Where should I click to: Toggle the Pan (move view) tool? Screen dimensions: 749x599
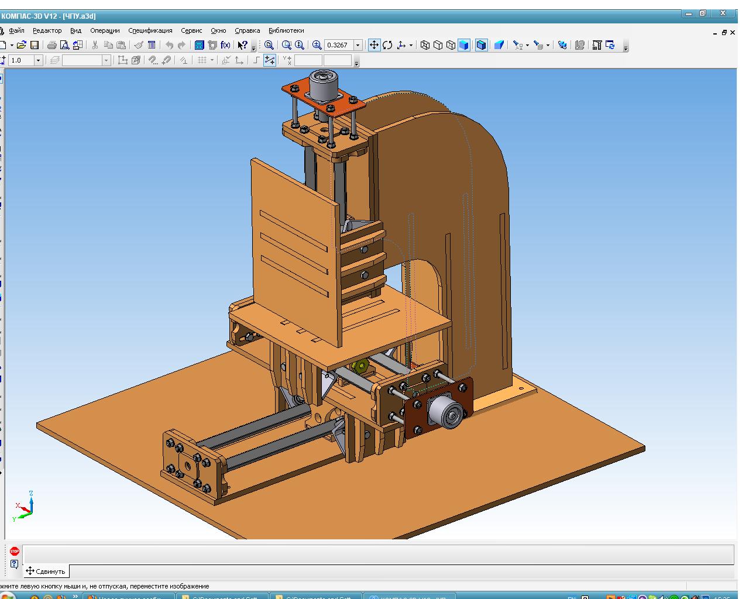(374, 45)
